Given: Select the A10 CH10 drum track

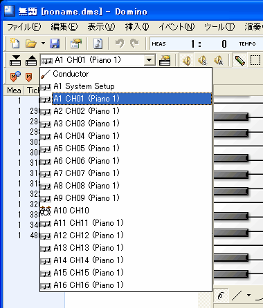Looking at the screenshot, I should (126, 211).
